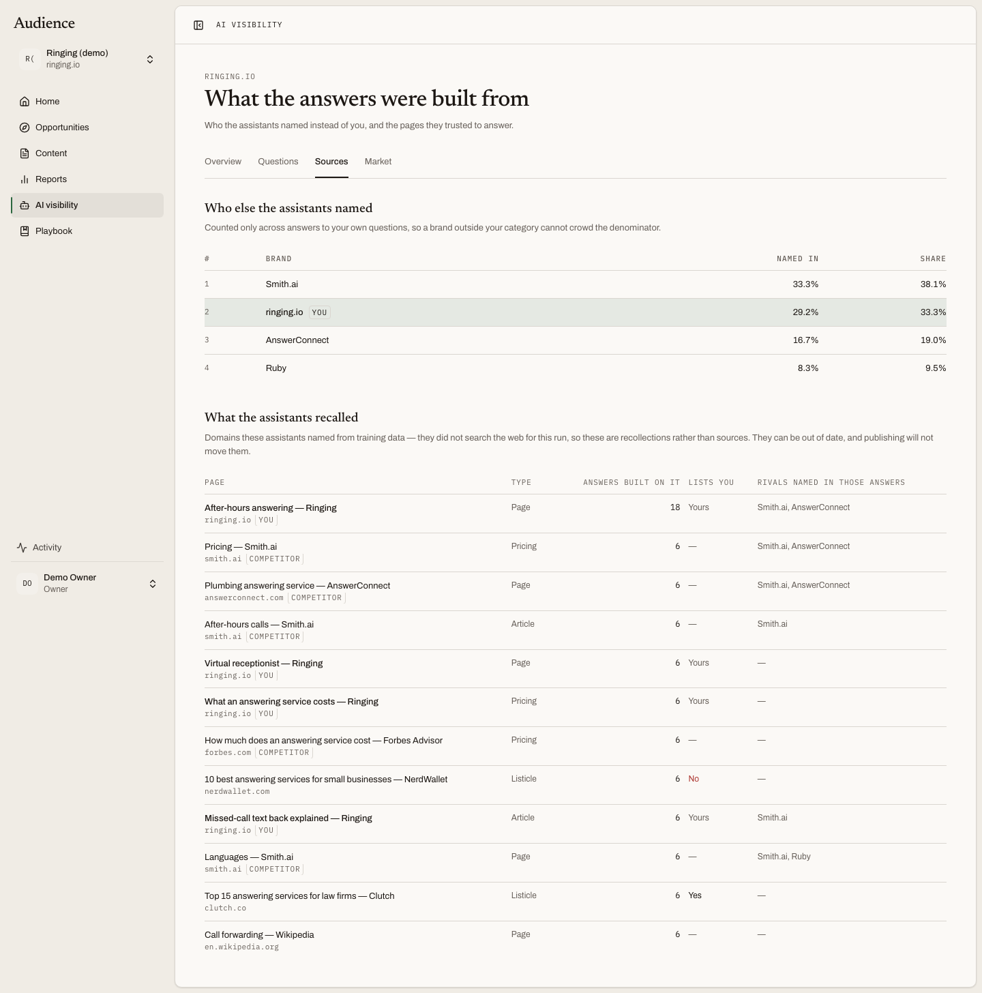This screenshot has width=982, height=993.
Task: Select the Ruby brand row
Action: click(x=576, y=368)
